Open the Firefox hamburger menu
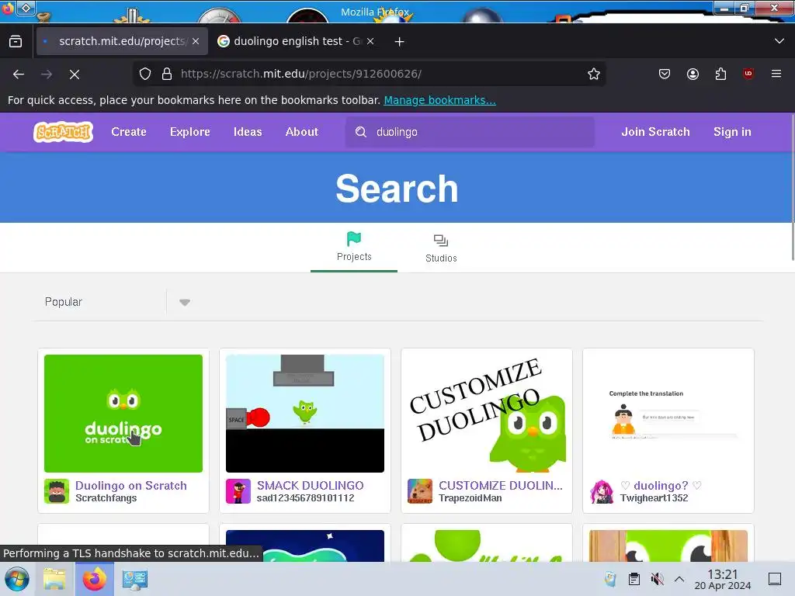This screenshot has width=795, height=596. click(776, 74)
